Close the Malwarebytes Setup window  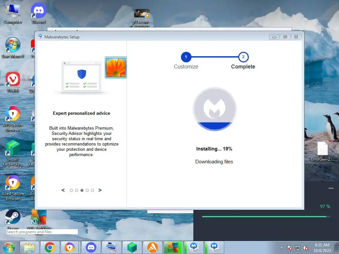tap(296, 37)
